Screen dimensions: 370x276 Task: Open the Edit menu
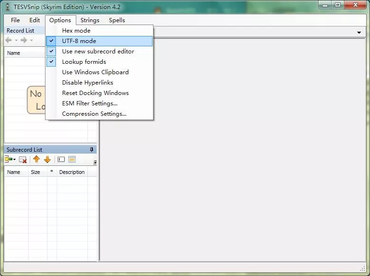35,20
